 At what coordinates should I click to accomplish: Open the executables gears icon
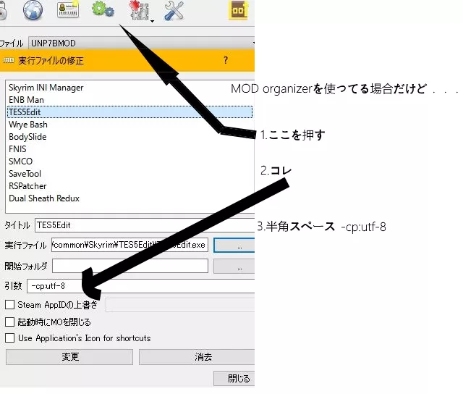tap(103, 9)
